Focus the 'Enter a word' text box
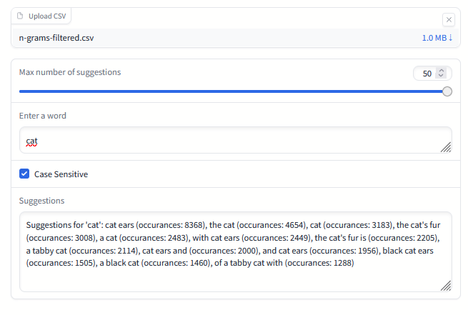Viewport: 468px width, 315px height. point(229,140)
